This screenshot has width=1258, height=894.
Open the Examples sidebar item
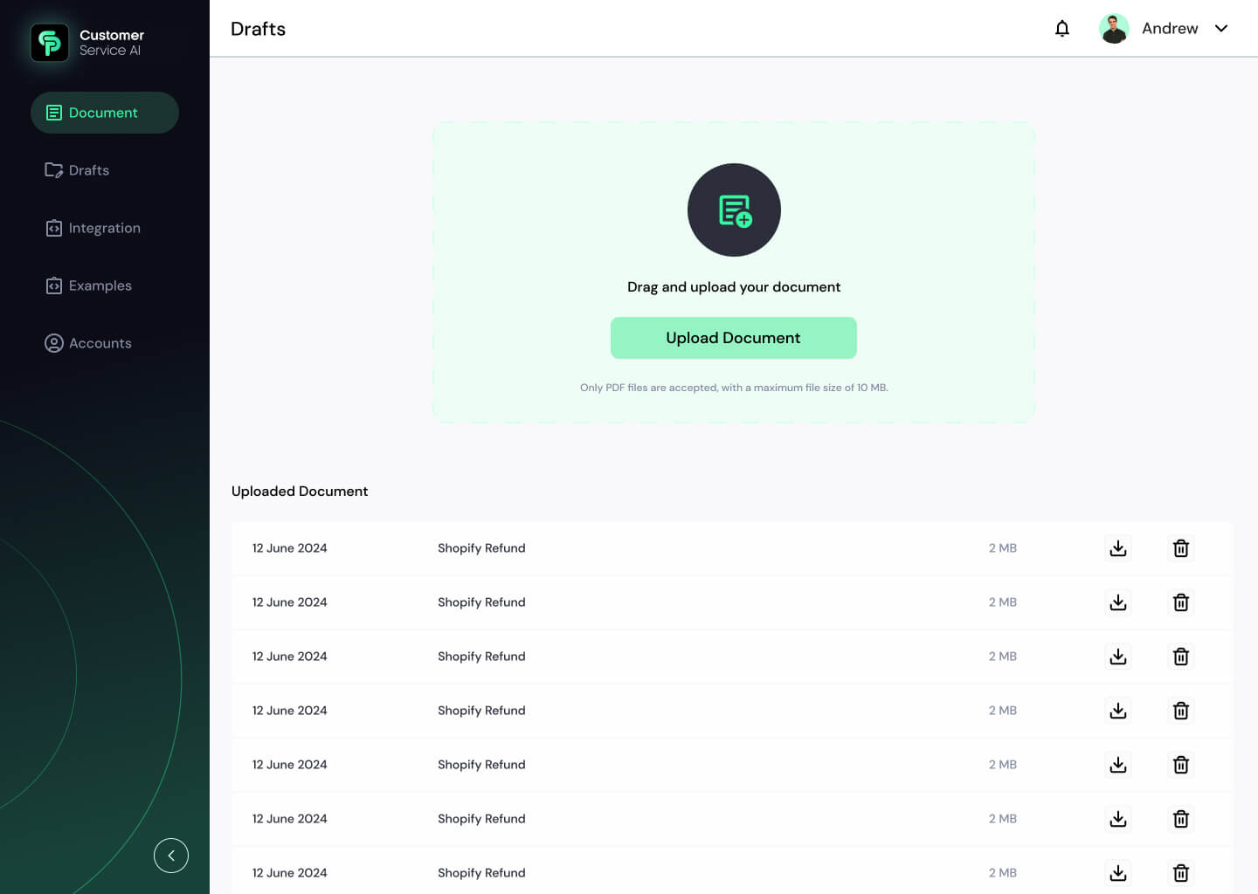88,285
